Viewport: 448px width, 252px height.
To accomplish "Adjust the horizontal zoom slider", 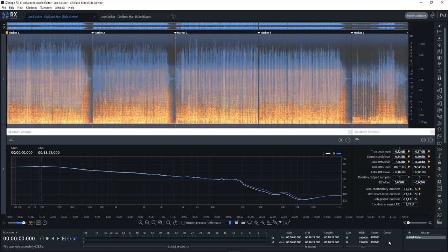I will pyautogui.click(x=418, y=223).
